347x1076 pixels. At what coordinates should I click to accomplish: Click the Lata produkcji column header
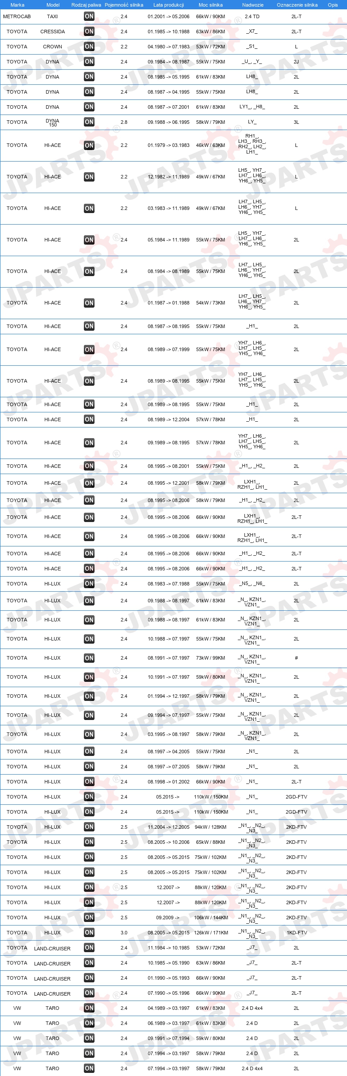(x=169, y=5)
